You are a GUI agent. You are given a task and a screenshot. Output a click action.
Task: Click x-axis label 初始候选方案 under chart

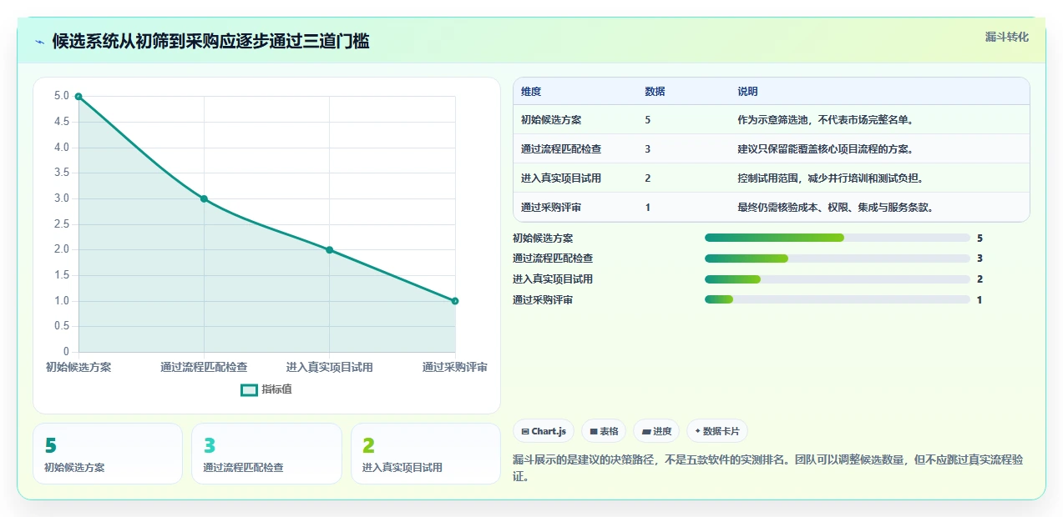tap(78, 367)
